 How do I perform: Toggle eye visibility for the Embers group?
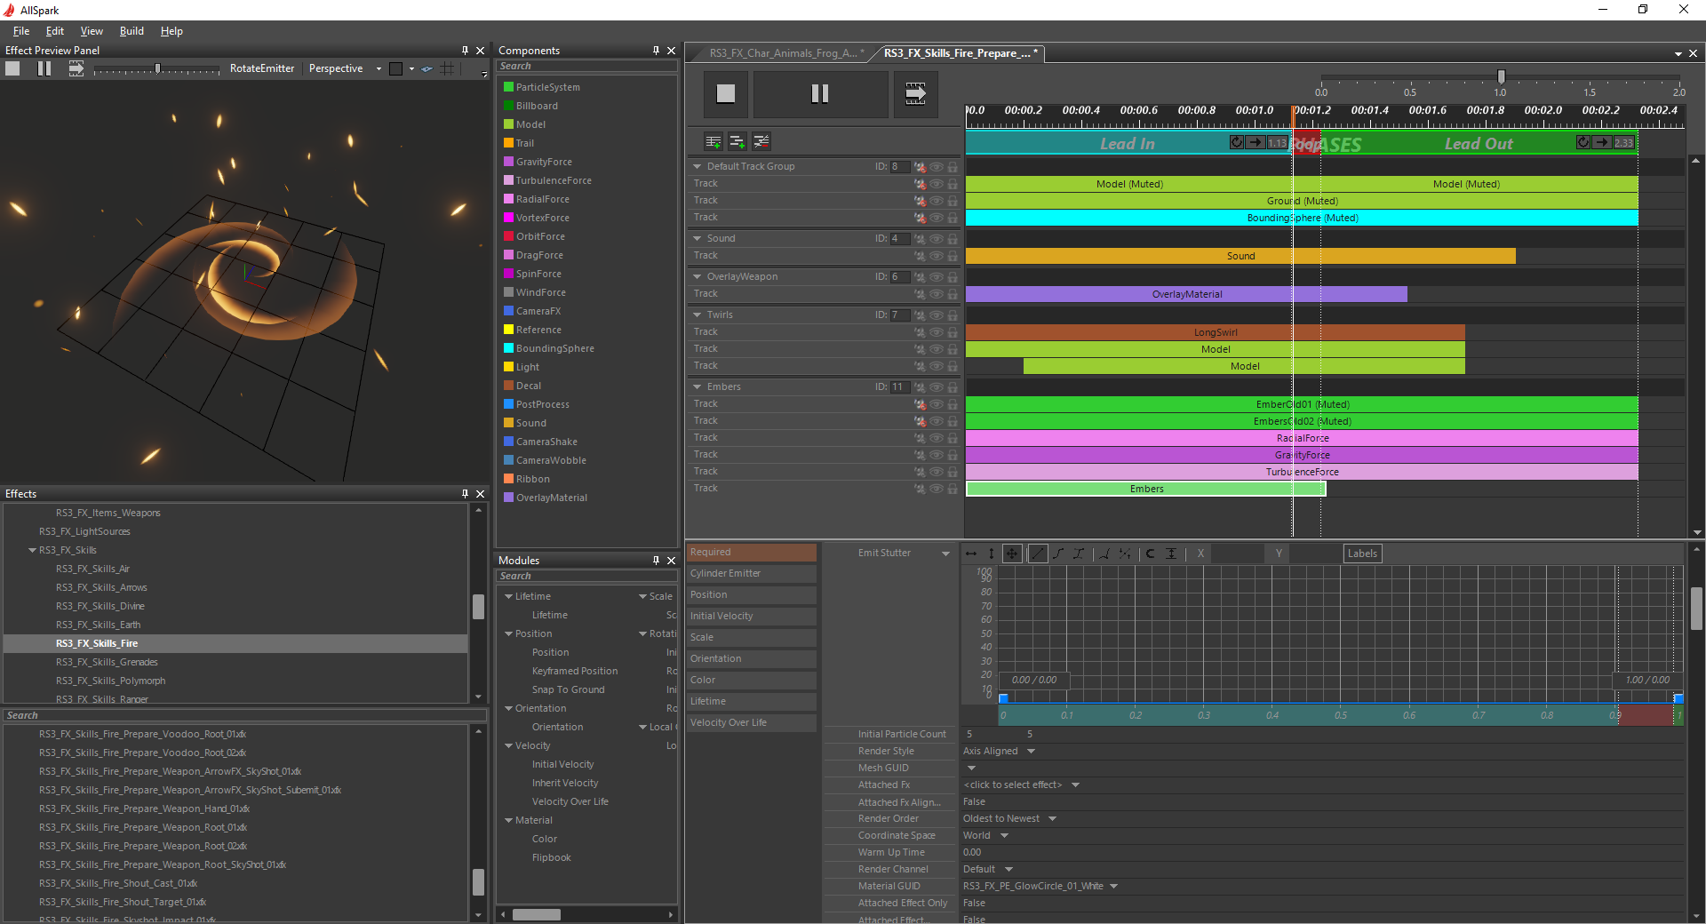(937, 387)
